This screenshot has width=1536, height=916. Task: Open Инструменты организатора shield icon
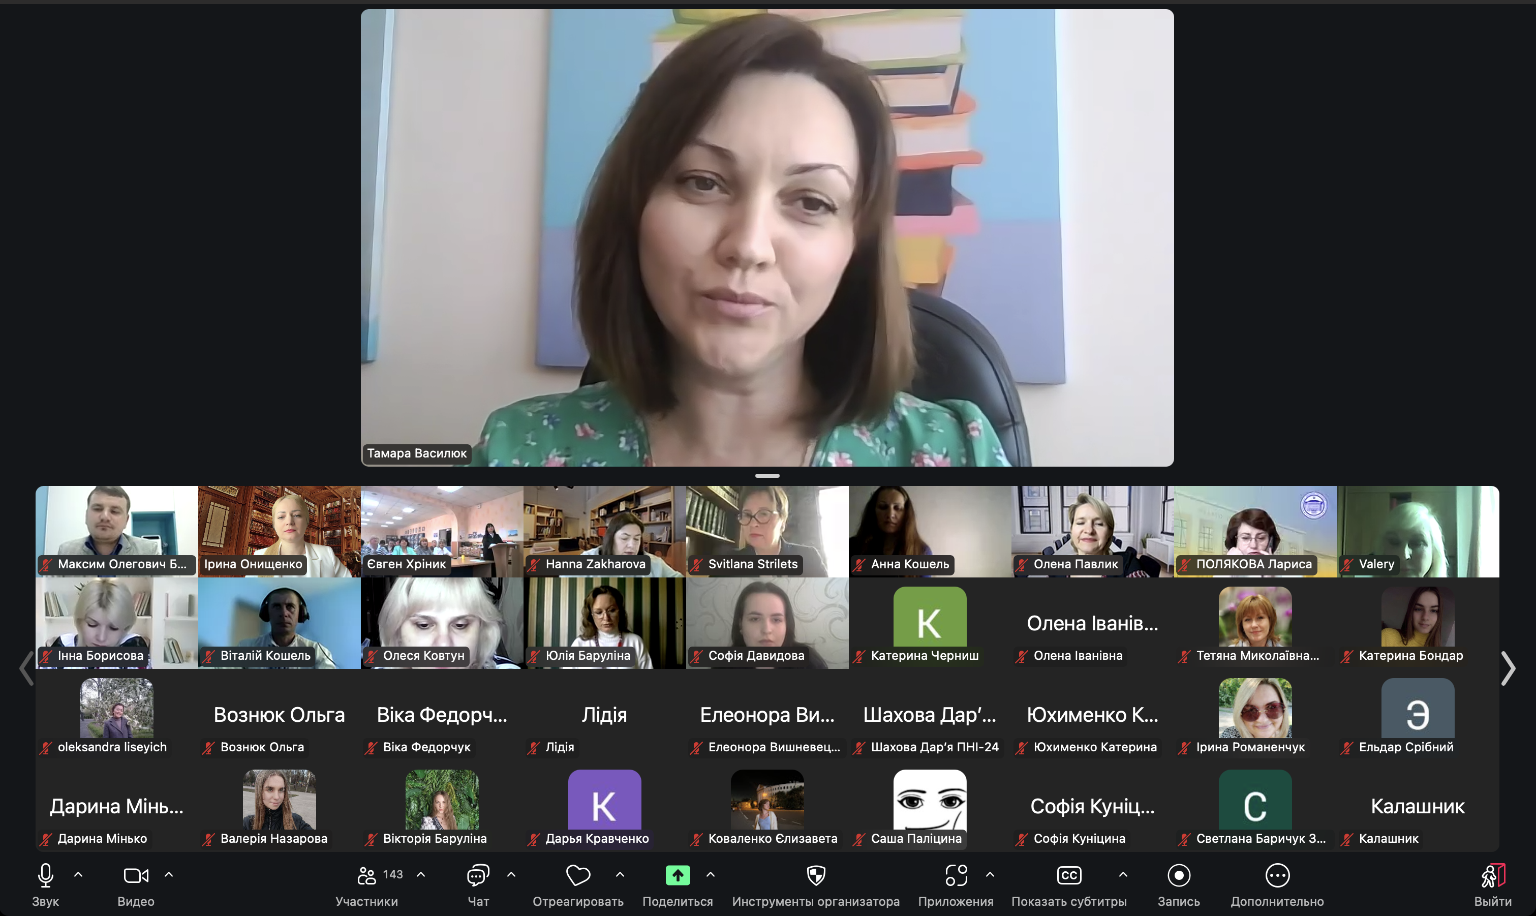(x=816, y=875)
